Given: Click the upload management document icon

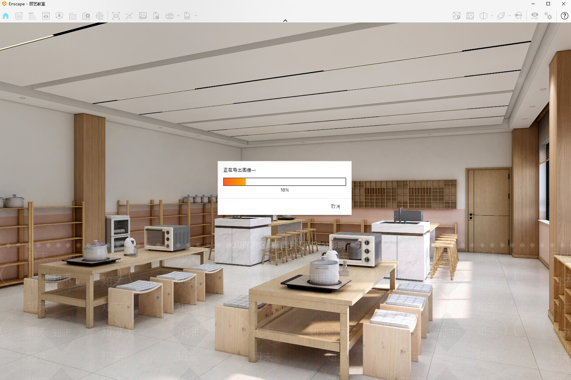Looking at the screenshot, I should pos(156,16).
